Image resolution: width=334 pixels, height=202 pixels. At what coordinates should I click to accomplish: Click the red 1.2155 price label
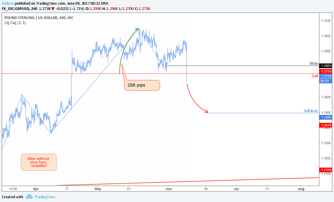[x=326, y=170]
